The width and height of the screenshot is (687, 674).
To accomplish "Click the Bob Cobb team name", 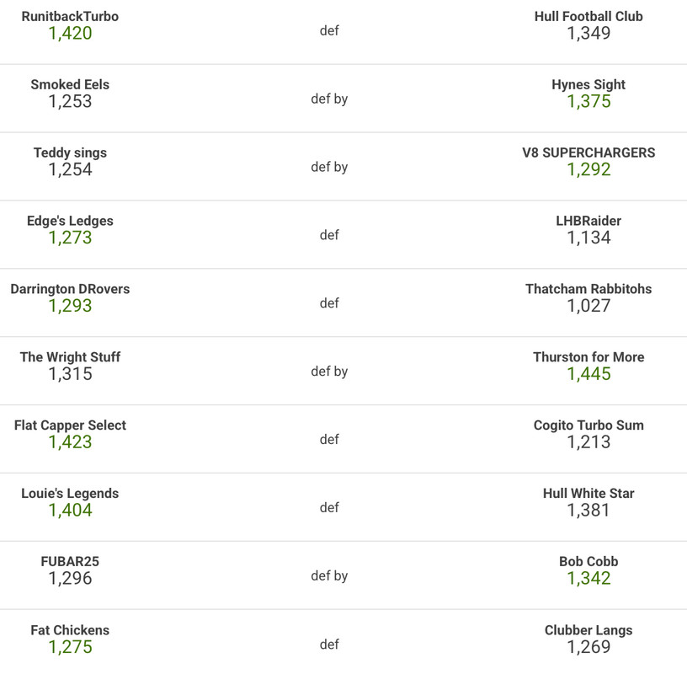I will tap(588, 562).
